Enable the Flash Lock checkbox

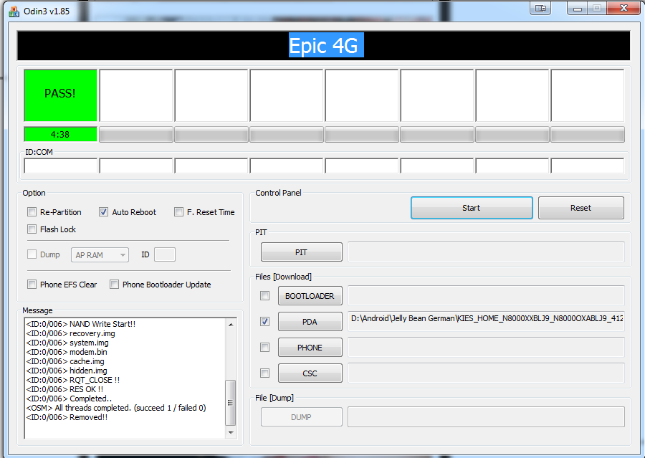coord(32,229)
